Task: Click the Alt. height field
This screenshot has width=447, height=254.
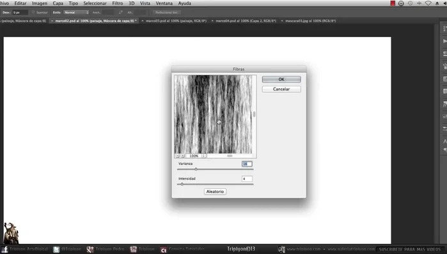Action: point(140,13)
